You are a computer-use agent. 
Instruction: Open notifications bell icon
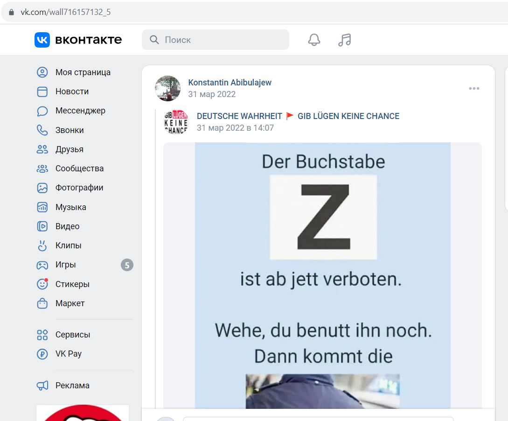314,40
